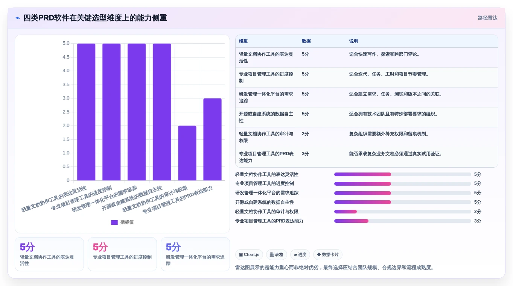The image size is (513, 286).
Task: Click the title 四类PRD软件在关键选型维度上的能力侧重
Action: pyautogui.click(x=95, y=18)
